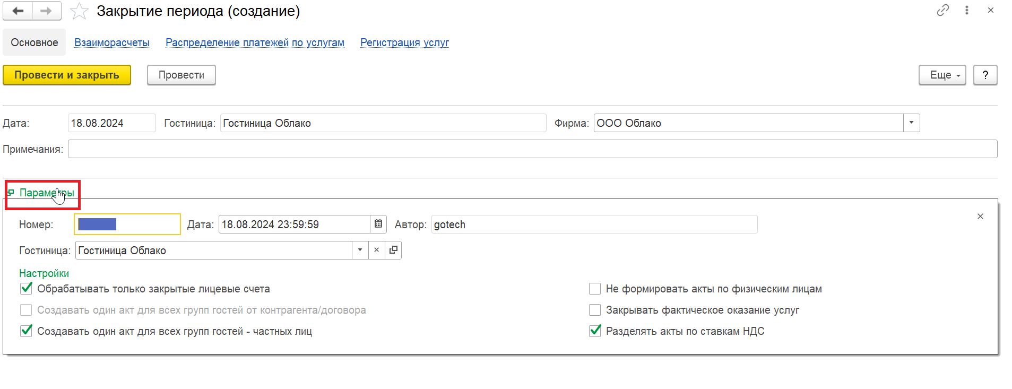Open calendar picker next to Дата field
The image size is (1012, 389).
pyautogui.click(x=378, y=224)
